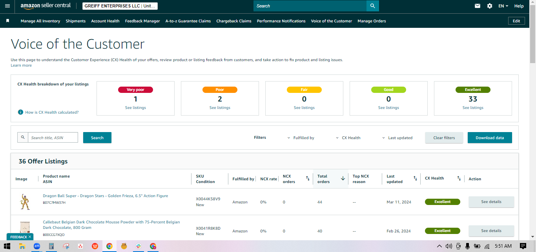Close the FEEDBACK tab with X
Screen dimensions: 536x252
[x=30, y=237]
